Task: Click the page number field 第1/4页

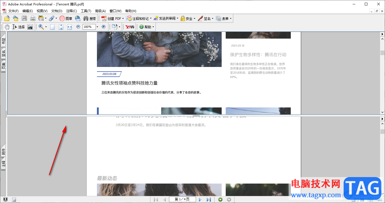Action: (x=182, y=199)
